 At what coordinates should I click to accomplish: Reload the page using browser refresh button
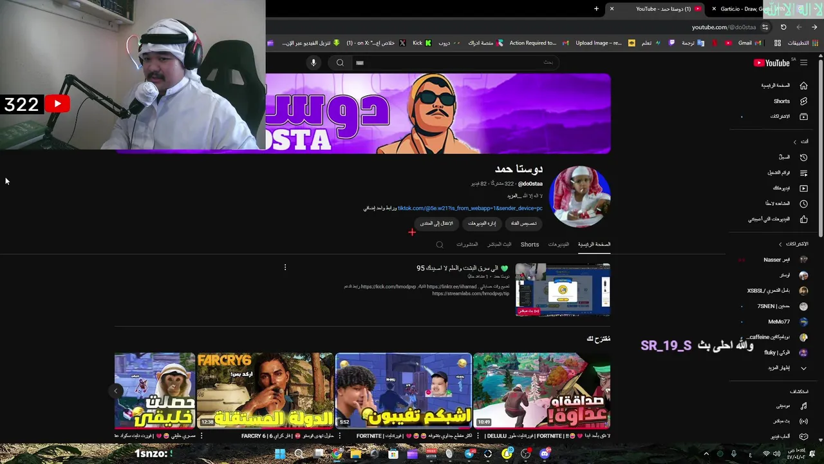(783, 27)
